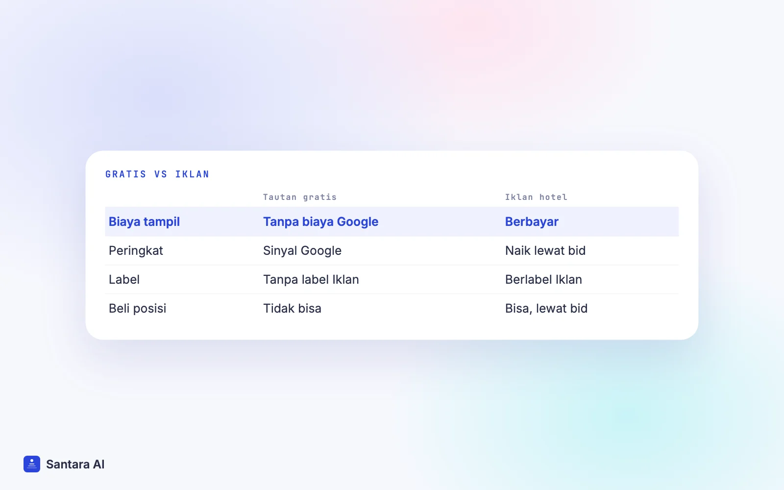The width and height of the screenshot is (784, 490).
Task: Click the Iklan hotel column header
Action: 536,197
